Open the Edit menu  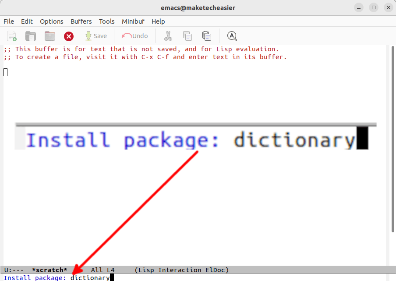click(x=27, y=21)
